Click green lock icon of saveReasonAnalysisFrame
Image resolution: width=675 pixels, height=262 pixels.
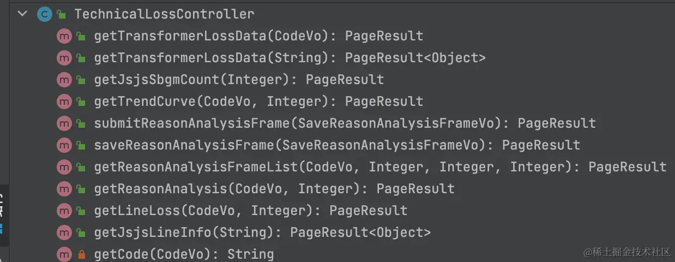point(81,145)
